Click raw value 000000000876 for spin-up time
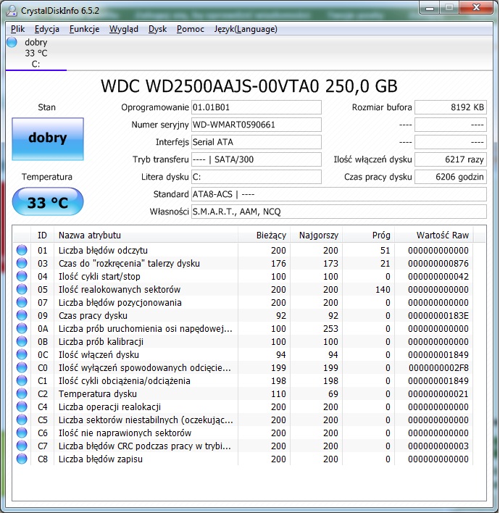This screenshot has height=513, width=500. click(438, 263)
